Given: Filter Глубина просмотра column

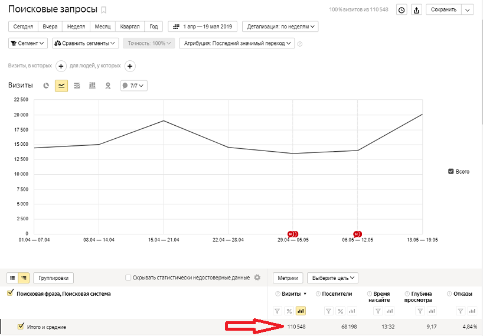Looking at the screenshot, I should pyautogui.click(x=420, y=311).
